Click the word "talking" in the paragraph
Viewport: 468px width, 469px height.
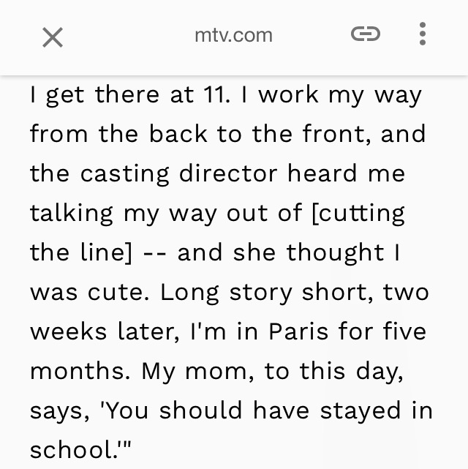(72, 214)
